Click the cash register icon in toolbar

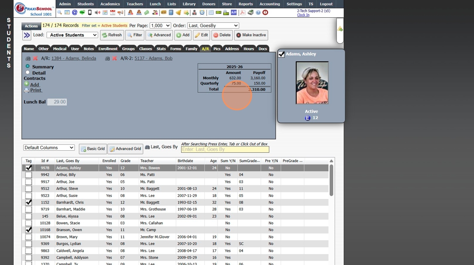251,12
